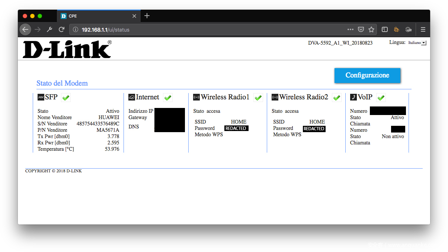Click the Wireless Radio2 section title
The width and height of the screenshot is (448, 252).
[304, 97]
